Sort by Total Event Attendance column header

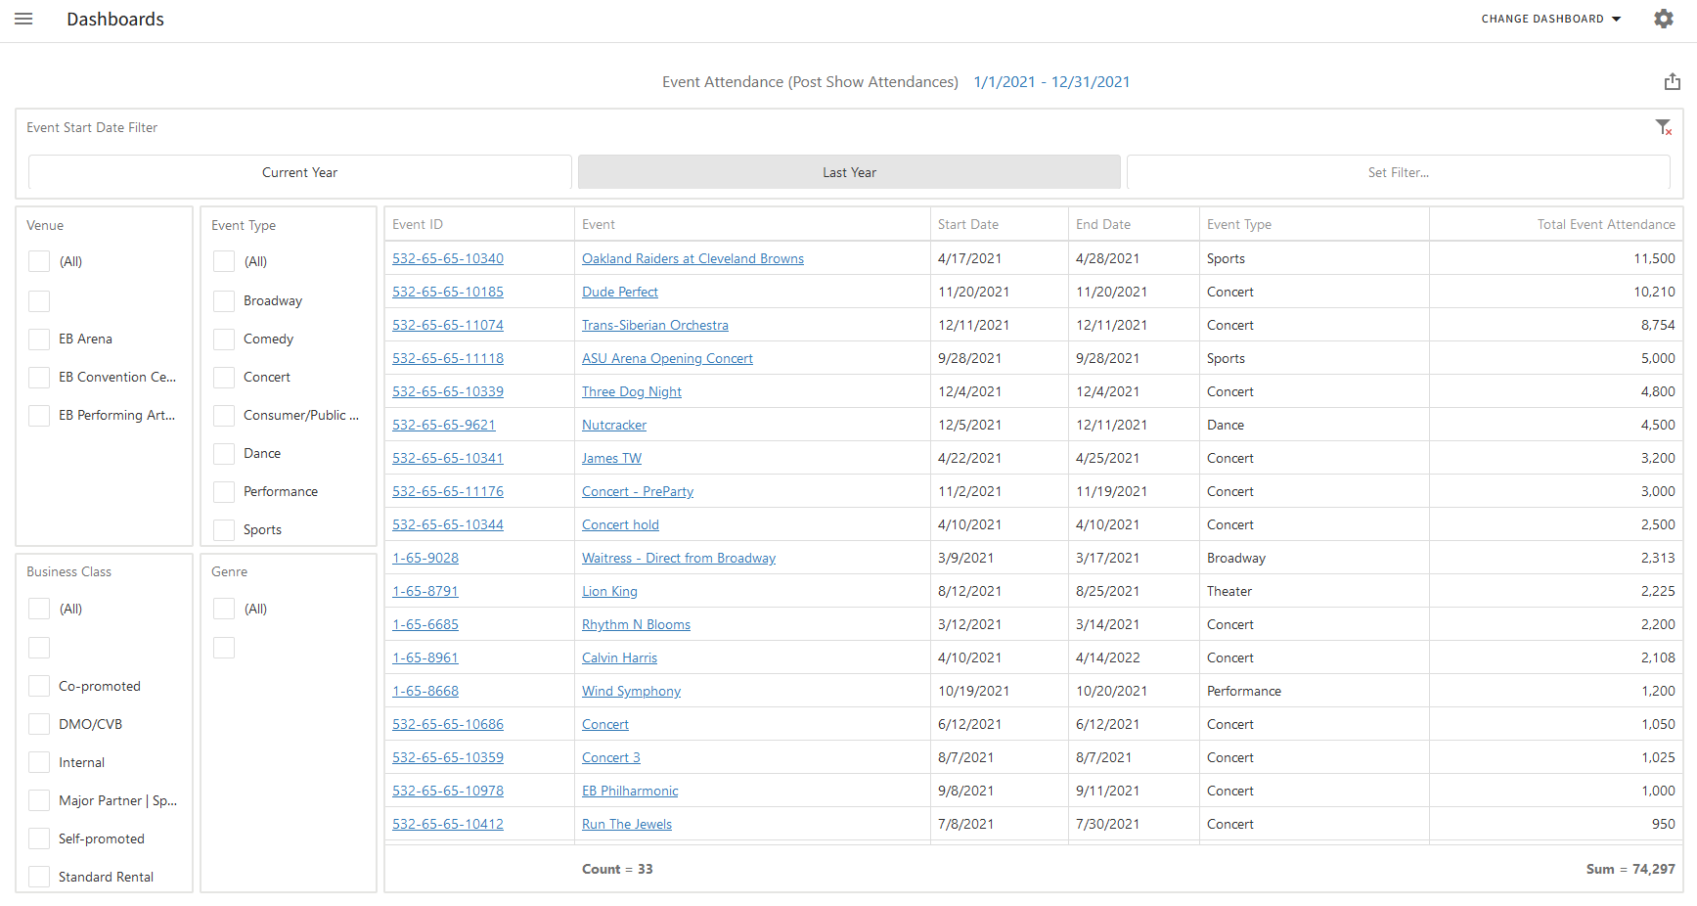point(1556,224)
